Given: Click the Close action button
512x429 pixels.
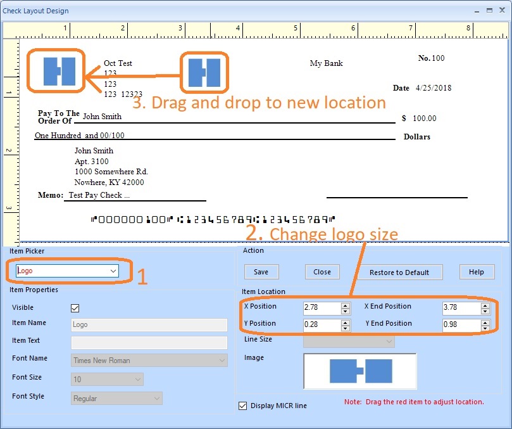Looking at the screenshot, I should tap(322, 272).
